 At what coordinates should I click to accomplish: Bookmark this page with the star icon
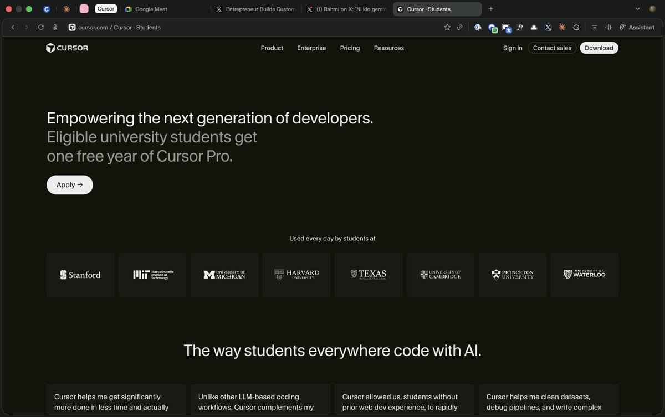pos(447,27)
